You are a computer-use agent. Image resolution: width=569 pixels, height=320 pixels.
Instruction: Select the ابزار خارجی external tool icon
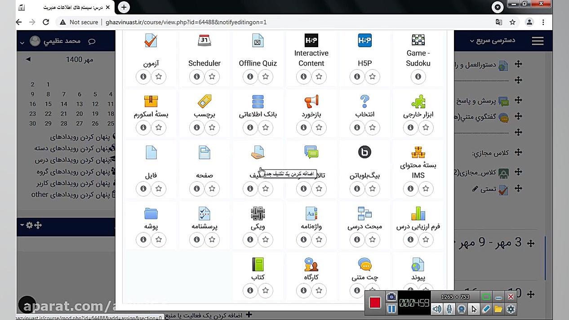418,102
